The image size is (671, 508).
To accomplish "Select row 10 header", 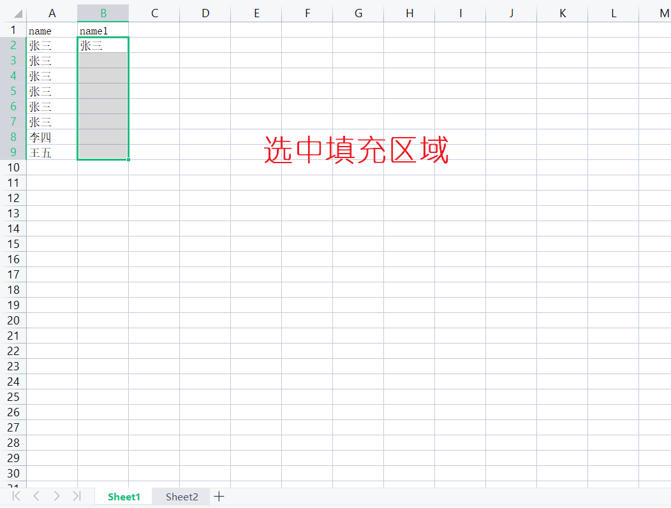I will coord(13,168).
